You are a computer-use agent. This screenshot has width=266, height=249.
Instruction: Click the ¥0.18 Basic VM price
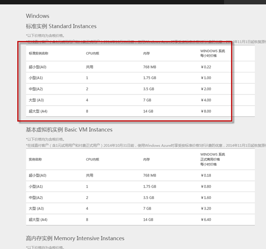tap(206, 175)
